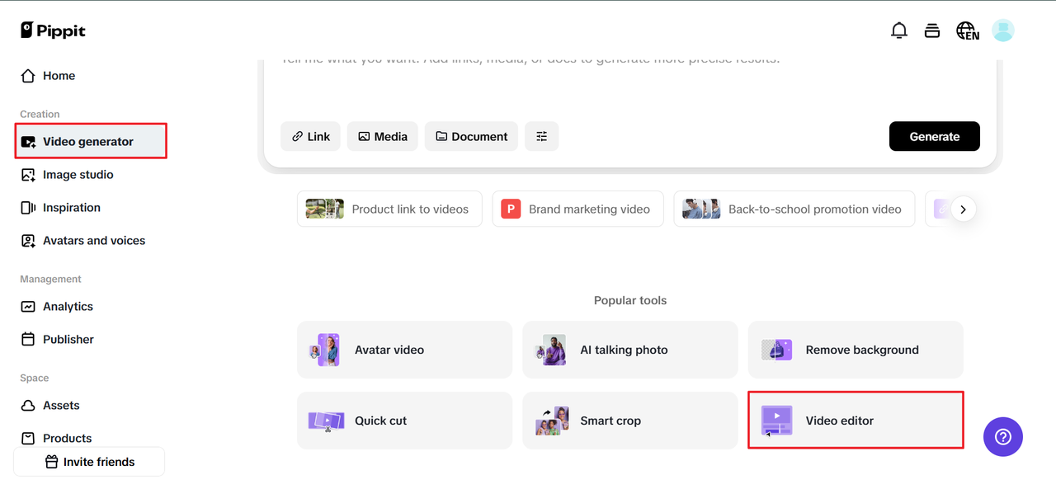Viewport: 1056px width, 489px height.
Task: Open the Smart crop tool
Action: point(630,421)
